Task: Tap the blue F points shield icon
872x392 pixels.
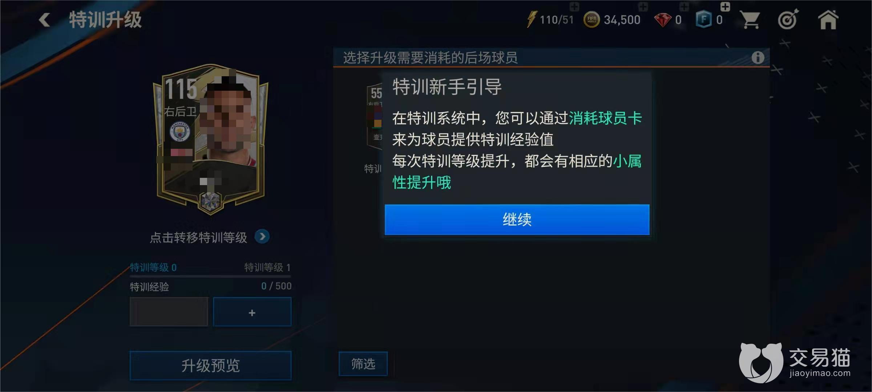Action: (x=704, y=20)
